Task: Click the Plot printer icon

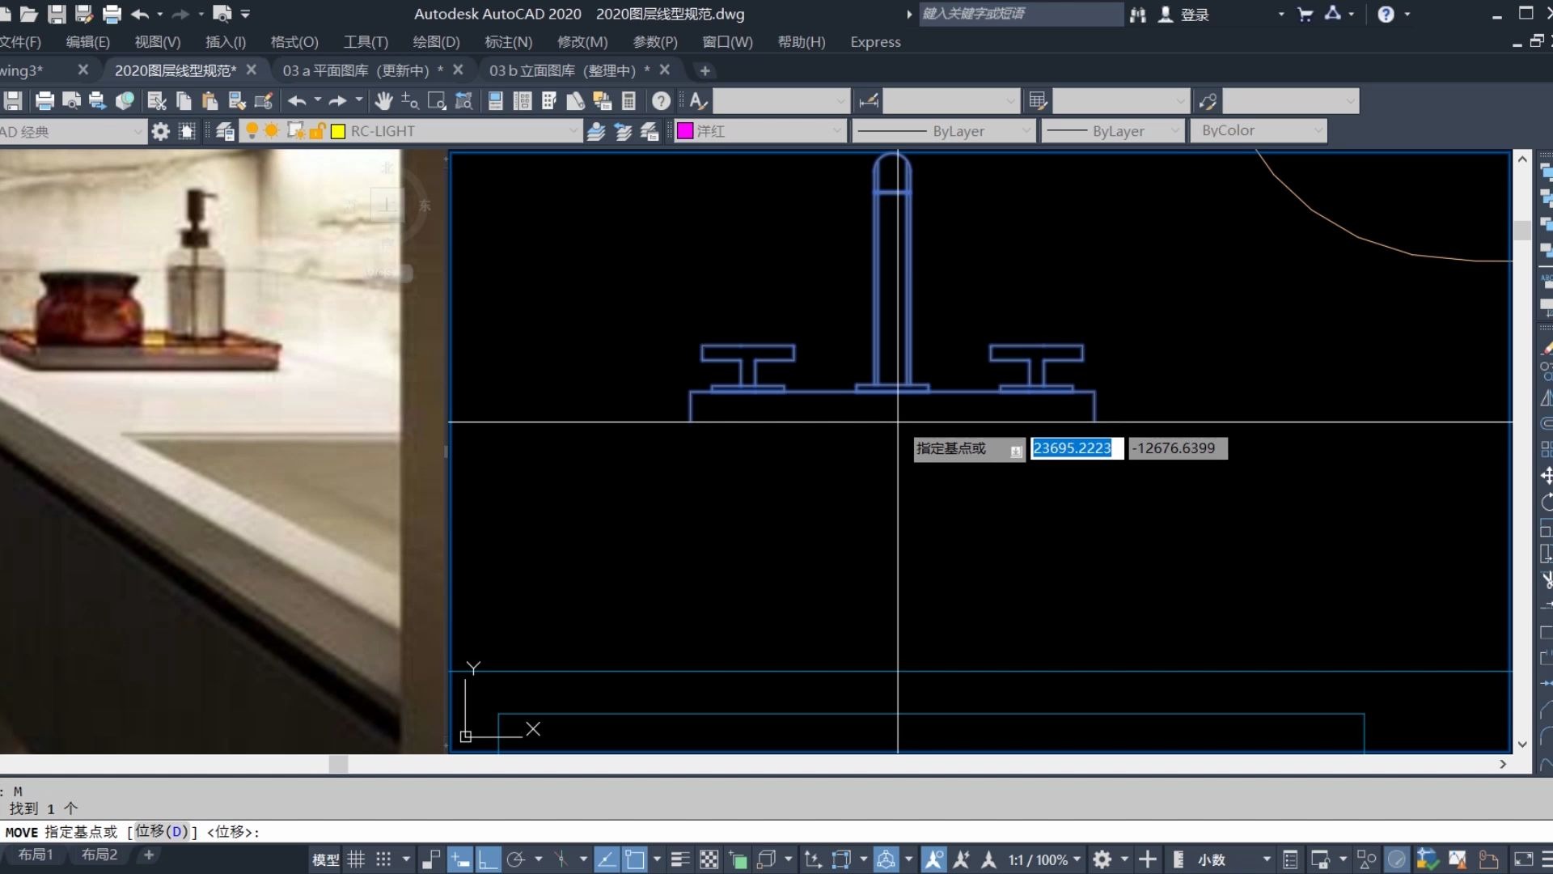Action: [x=44, y=101]
